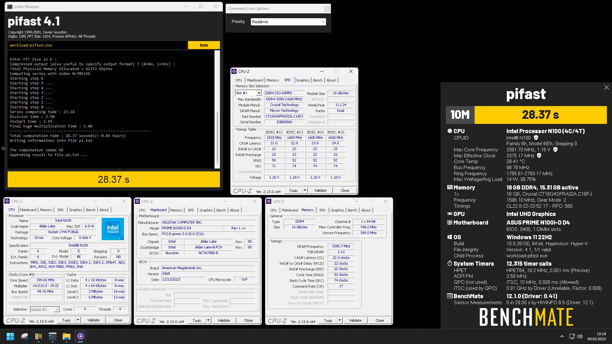Screen dimensions: 612x344
Task: Click Close button in CPU-Z SPD window
Action: coord(345,190)
